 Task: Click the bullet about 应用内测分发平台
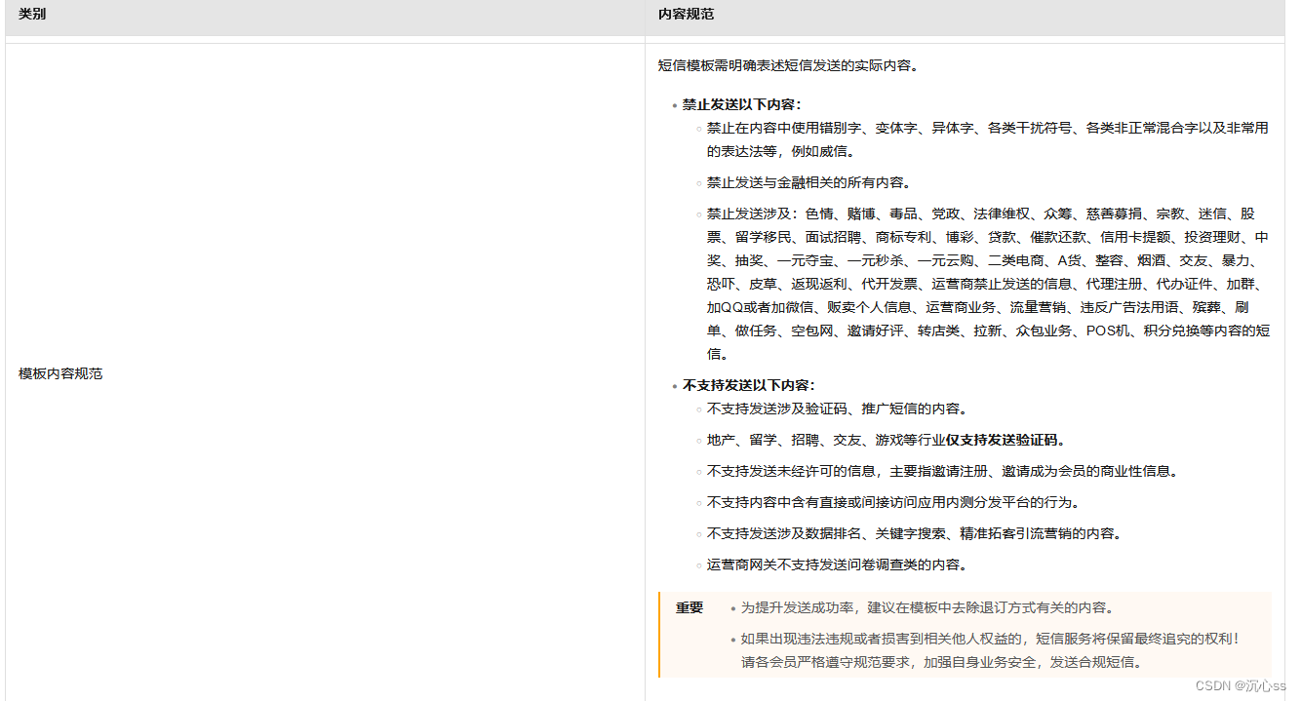coord(893,502)
